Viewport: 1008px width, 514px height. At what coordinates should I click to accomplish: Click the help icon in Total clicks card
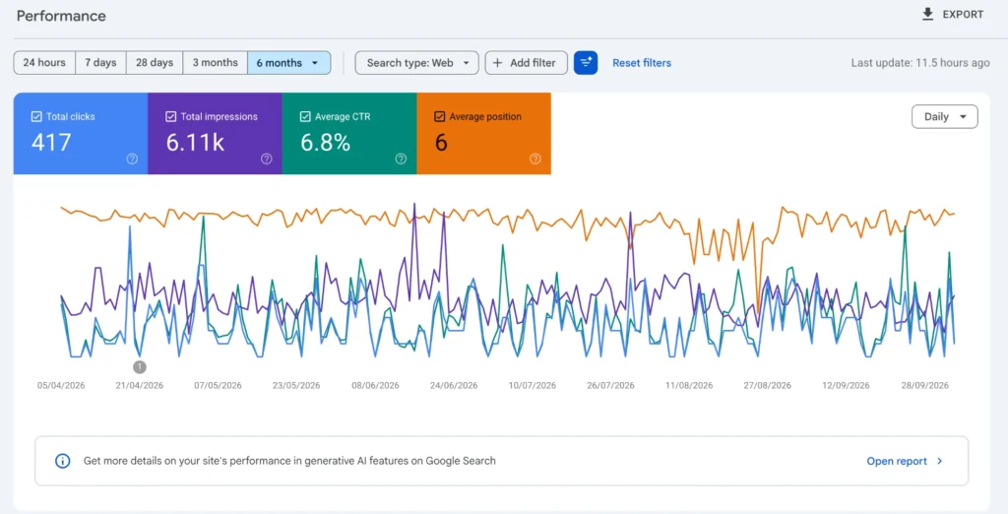point(132,159)
